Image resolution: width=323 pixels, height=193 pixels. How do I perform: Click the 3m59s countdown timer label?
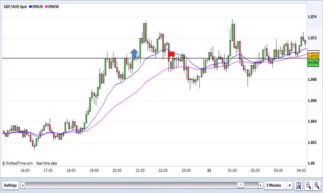[313, 63]
